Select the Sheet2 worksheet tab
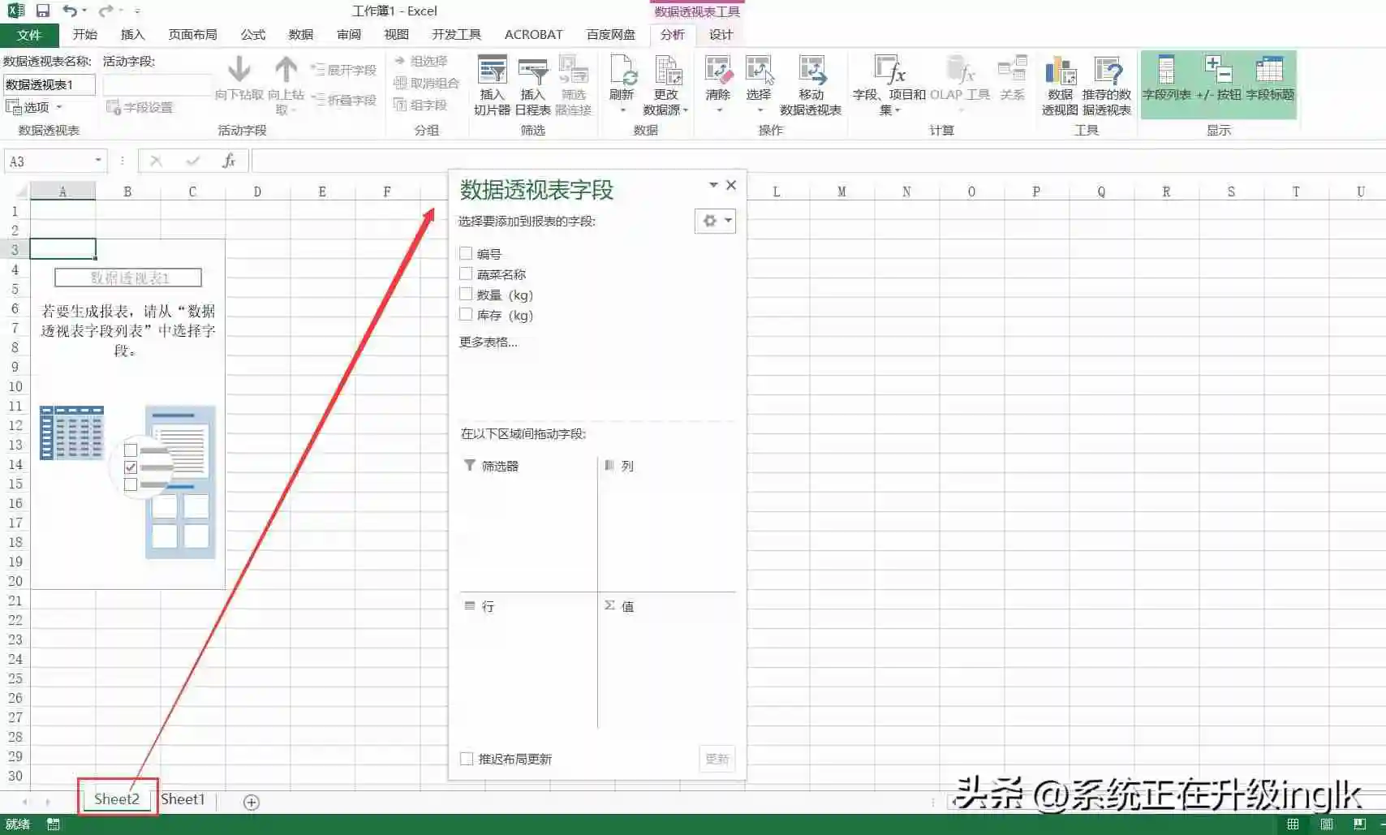 click(117, 799)
